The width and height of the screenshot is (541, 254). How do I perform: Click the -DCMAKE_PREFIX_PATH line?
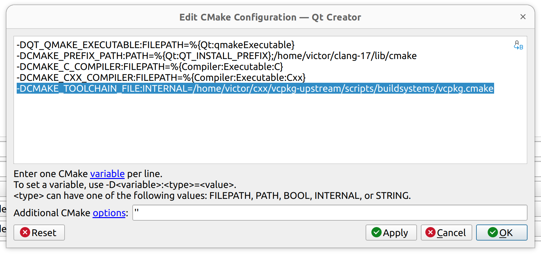(217, 56)
